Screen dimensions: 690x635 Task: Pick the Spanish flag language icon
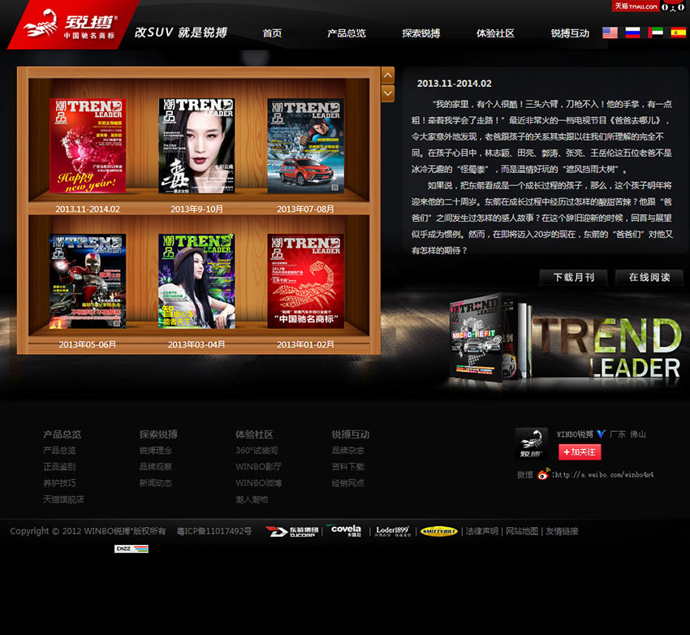pyautogui.click(x=678, y=32)
